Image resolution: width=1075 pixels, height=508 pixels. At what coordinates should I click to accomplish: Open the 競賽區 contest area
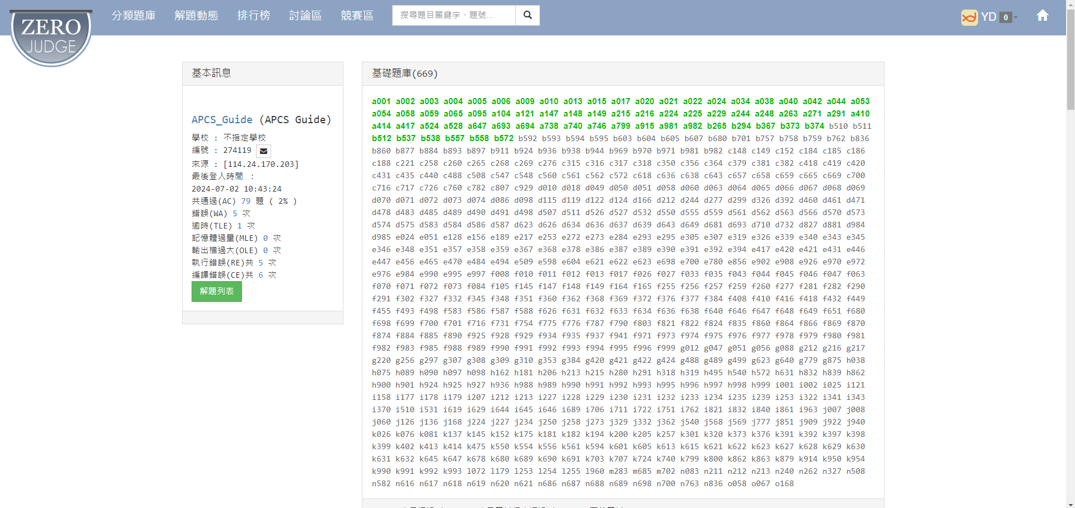click(357, 16)
